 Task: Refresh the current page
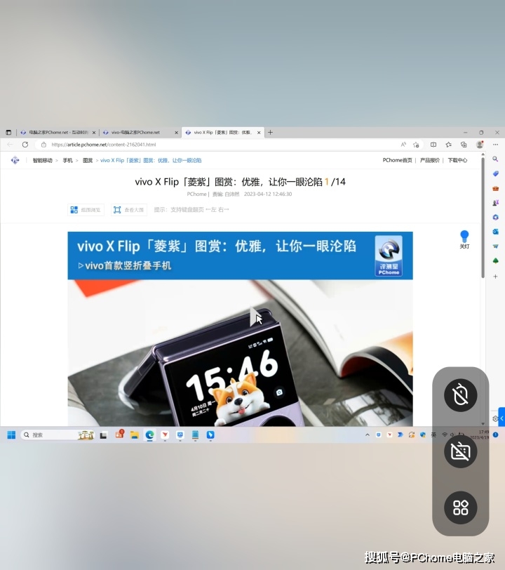[25, 145]
